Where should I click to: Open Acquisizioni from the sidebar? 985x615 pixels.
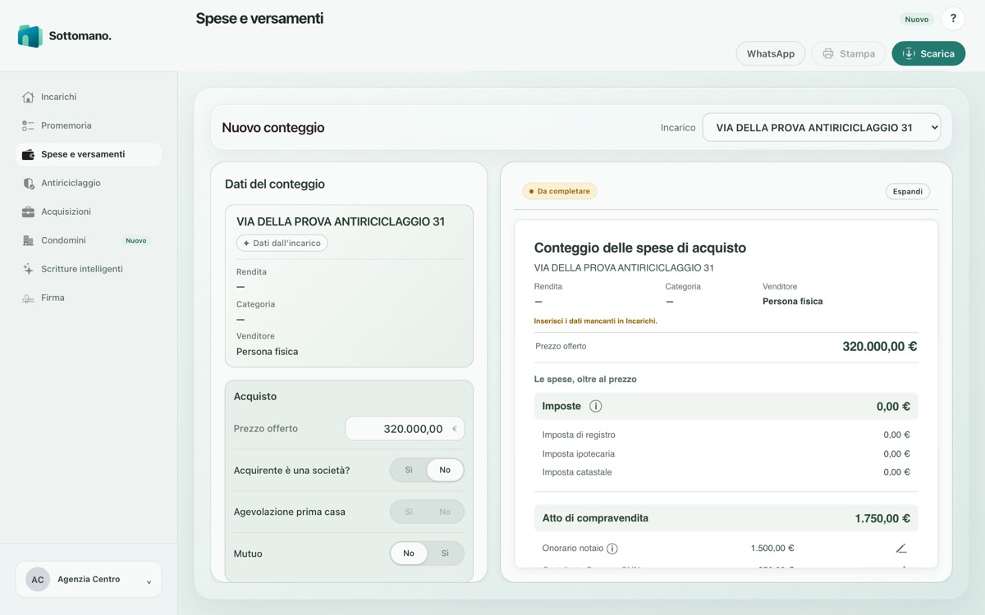pos(89,212)
